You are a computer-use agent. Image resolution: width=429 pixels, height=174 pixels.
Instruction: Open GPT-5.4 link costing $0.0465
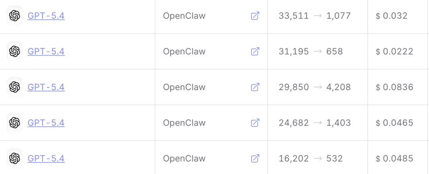[46, 123]
